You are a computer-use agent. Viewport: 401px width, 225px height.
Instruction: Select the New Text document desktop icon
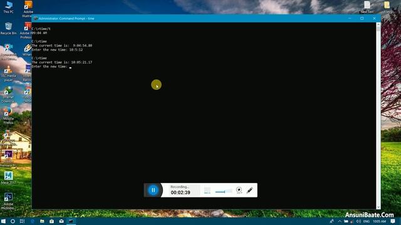click(367, 7)
